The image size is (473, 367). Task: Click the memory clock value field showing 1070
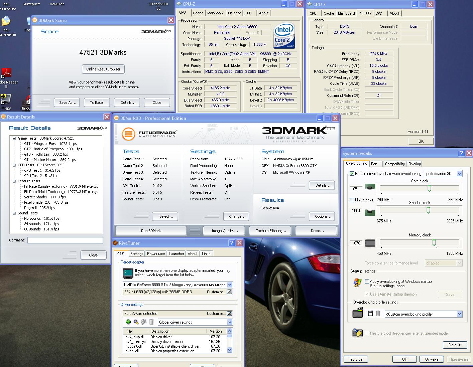point(356,243)
